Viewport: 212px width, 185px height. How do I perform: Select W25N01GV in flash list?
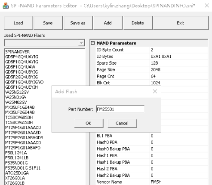[x=16, y=97]
